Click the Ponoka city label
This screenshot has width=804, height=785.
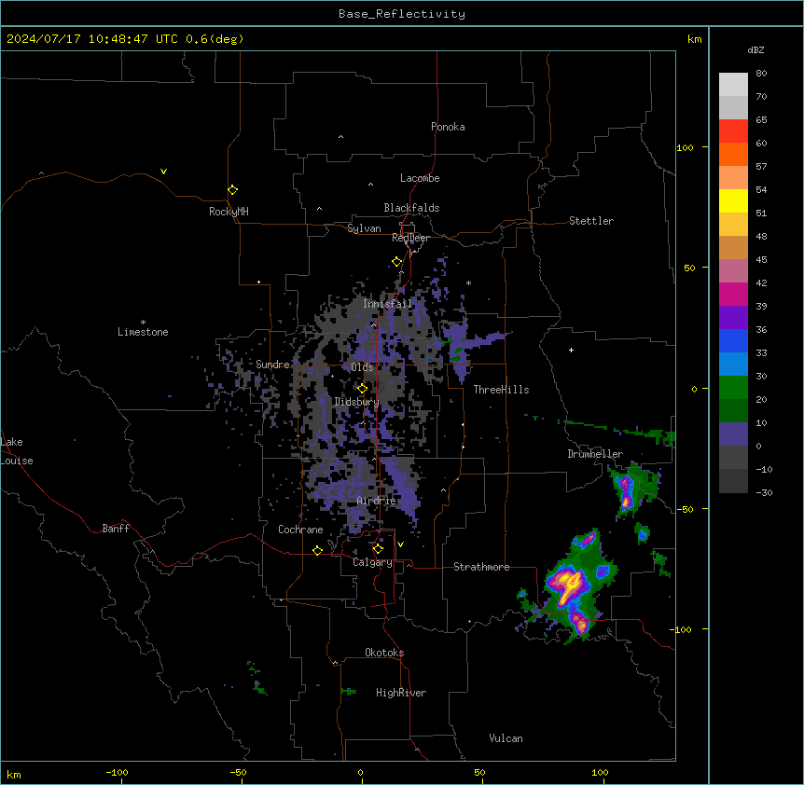(448, 127)
